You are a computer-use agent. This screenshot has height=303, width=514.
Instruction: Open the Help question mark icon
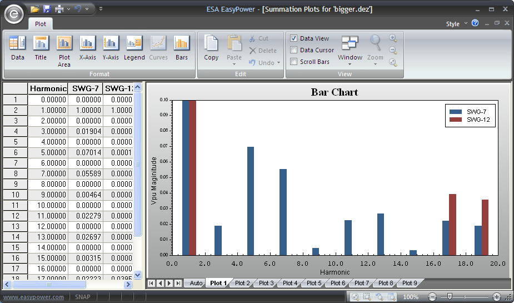click(475, 23)
